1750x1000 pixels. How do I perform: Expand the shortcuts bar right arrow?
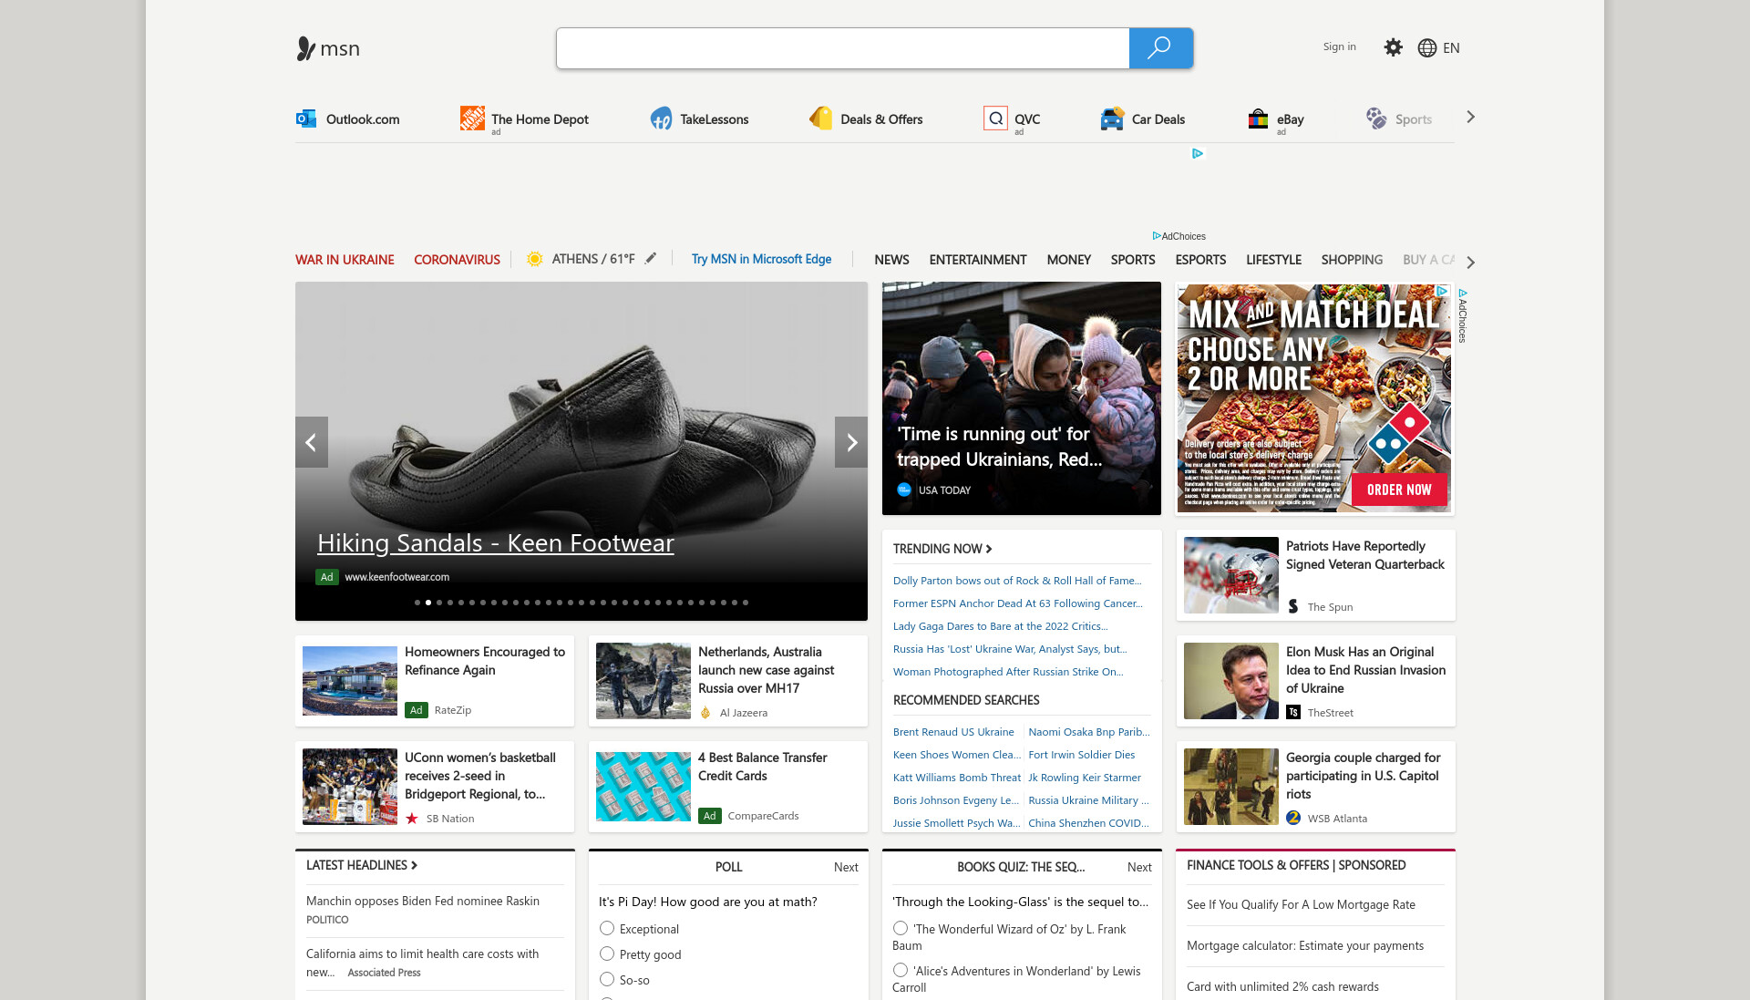pyautogui.click(x=1470, y=117)
